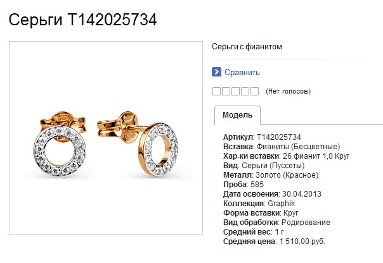The image size is (383, 263).
Task: Click the Серьги с фианитом description text
Action: 247,47
